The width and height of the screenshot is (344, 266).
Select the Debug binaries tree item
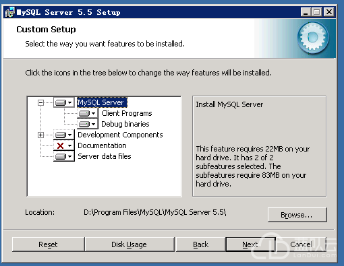[125, 124]
